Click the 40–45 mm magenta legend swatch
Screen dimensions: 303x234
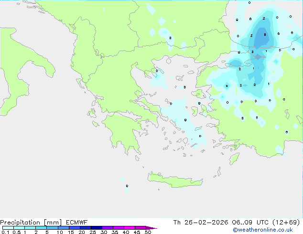point(130,228)
